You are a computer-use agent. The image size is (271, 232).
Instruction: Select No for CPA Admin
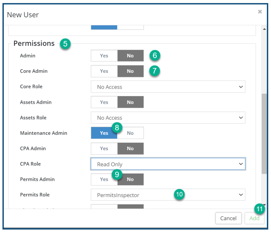[130, 149]
